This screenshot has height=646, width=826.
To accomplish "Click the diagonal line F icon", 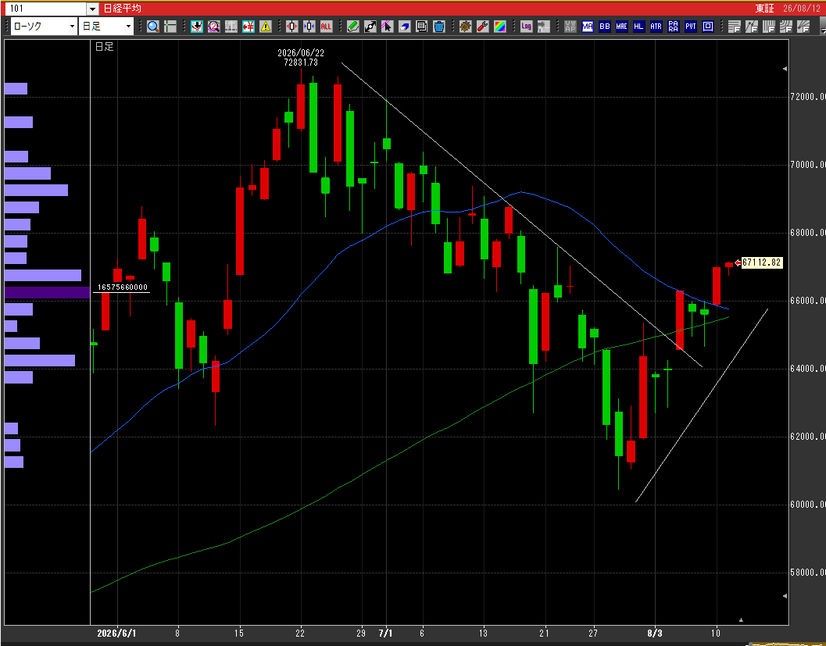I will 752,27.
